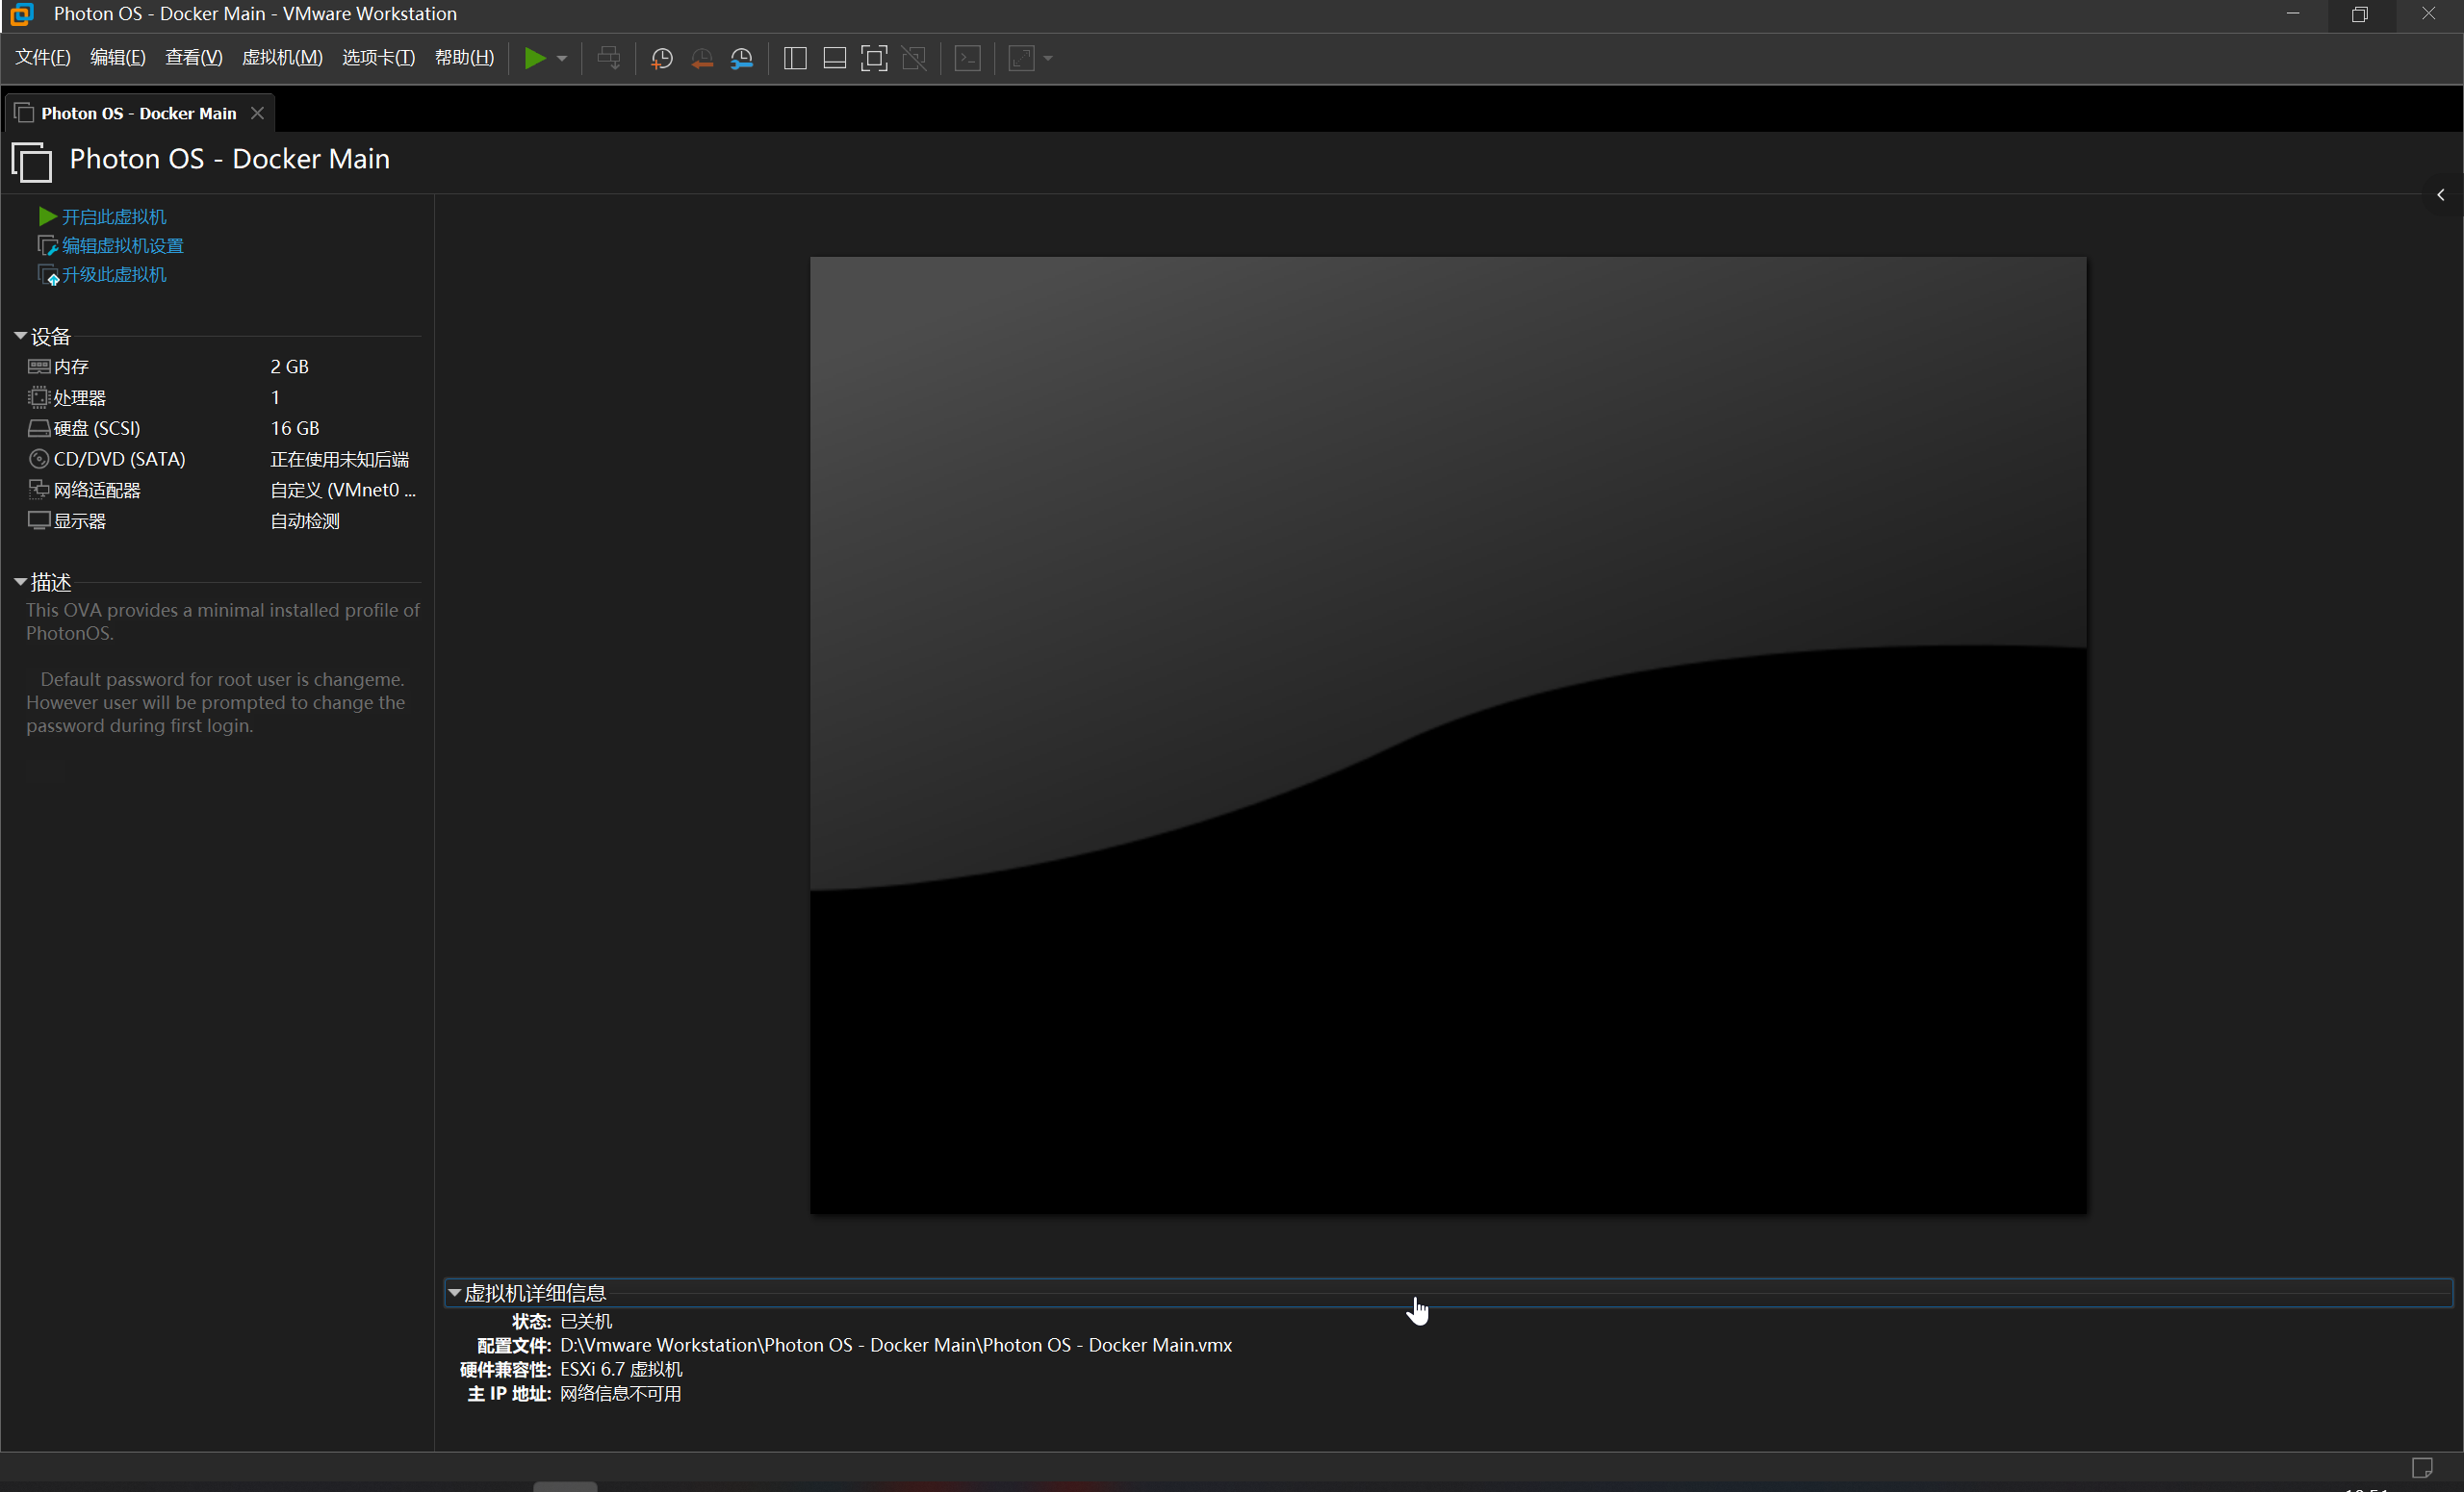Click 开启此虚拟机 to power on

[114, 216]
